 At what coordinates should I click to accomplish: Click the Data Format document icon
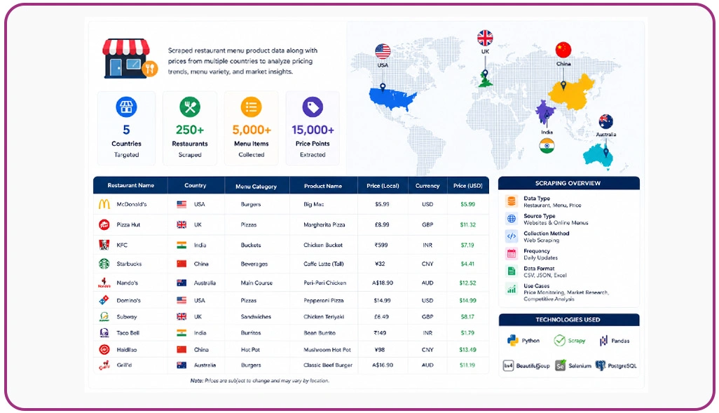point(512,271)
